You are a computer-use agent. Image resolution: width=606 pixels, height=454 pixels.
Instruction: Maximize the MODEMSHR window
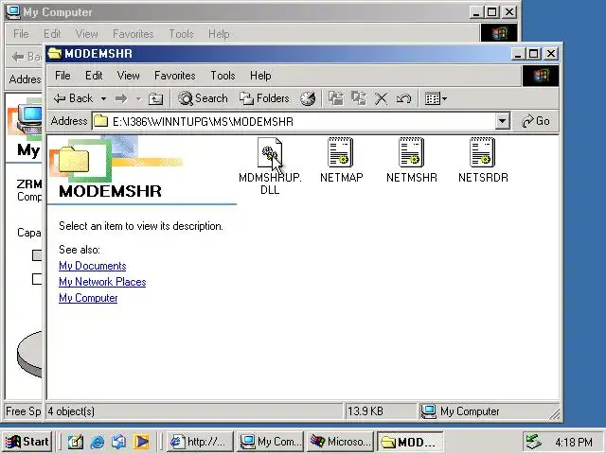[534, 54]
